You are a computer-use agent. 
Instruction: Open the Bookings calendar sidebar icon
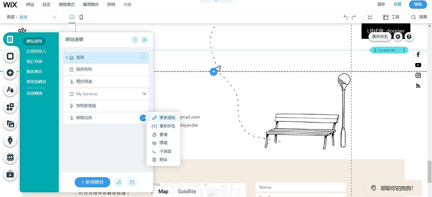(10, 157)
